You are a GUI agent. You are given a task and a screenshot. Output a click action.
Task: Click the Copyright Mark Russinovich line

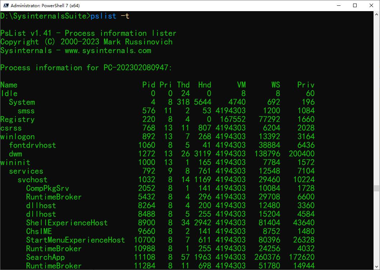(x=86, y=42)
